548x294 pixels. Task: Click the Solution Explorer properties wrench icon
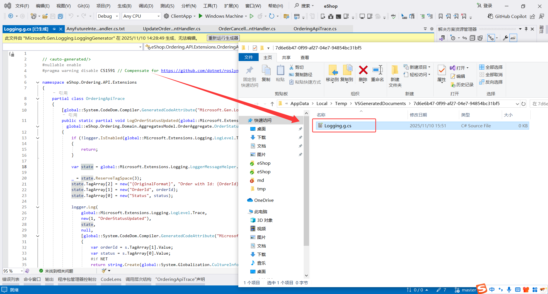505,38
